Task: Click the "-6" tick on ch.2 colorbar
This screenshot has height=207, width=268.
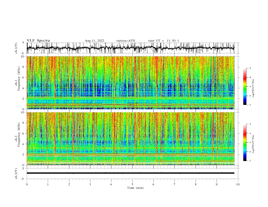Action: click(x=250, y=152)
